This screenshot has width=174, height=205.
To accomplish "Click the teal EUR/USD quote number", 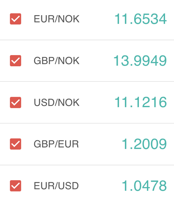I will click(x=144, y=186).
